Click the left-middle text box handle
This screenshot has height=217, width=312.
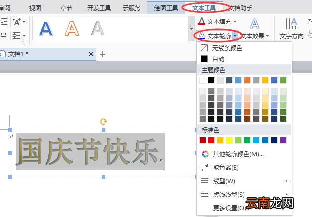10,153
